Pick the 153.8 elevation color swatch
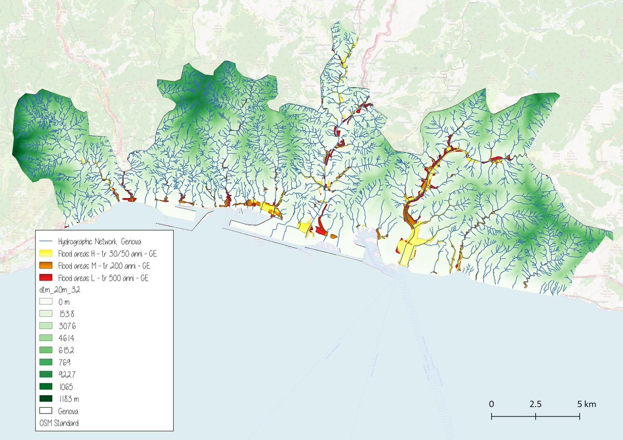The height and width of the screenshot is (440, 623). (x=47, y=314)
